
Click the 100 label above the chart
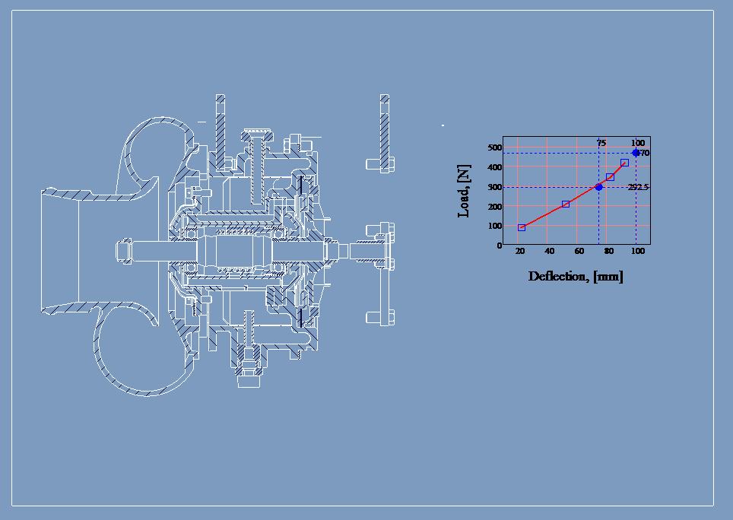(x=638, y=143)
